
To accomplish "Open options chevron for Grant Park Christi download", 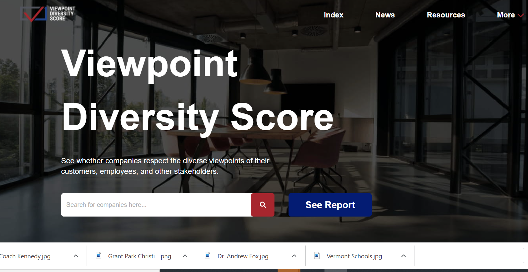I will [185, 256].
